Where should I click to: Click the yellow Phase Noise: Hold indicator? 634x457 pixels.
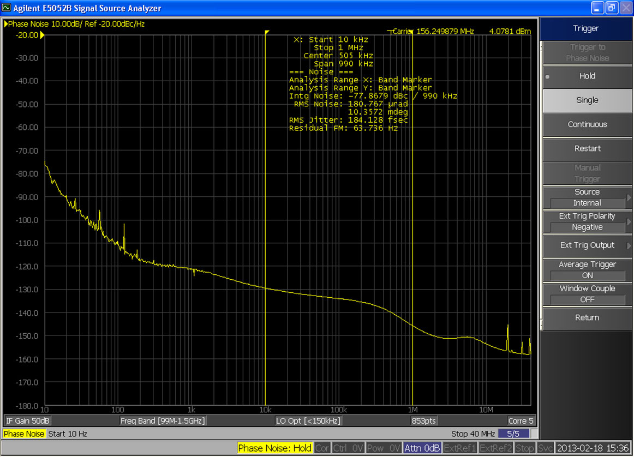point(274,447)
